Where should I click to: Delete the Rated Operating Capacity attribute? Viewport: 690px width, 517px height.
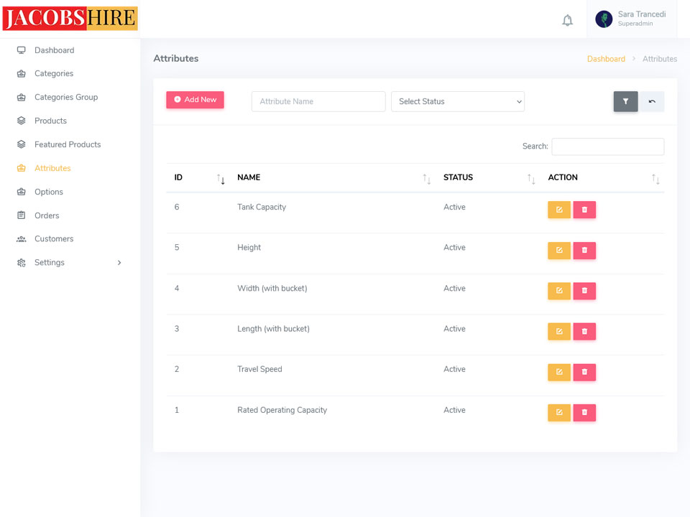point(584,413)
